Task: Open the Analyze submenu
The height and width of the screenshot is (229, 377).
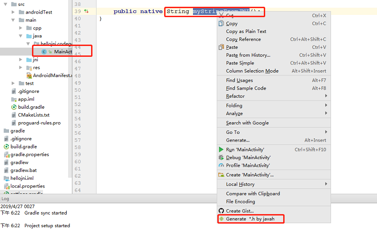Action: 274,114
